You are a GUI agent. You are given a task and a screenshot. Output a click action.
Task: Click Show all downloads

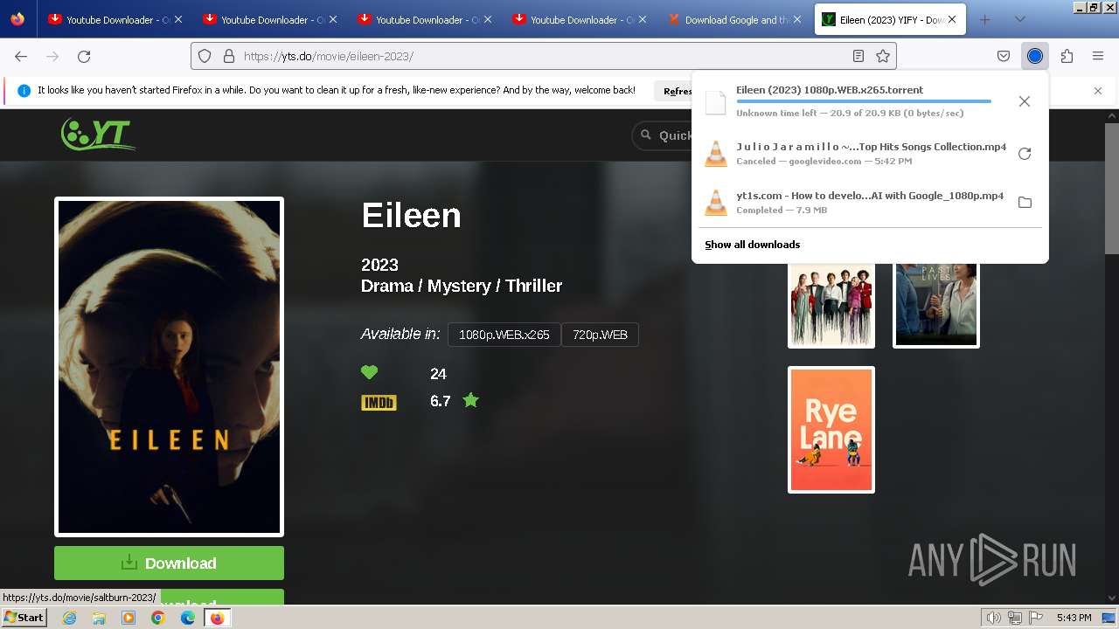[x=753, y=245]
